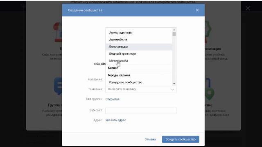Click the topic list scrollbar thumb
262x147 pixels.
click(174, 34)
